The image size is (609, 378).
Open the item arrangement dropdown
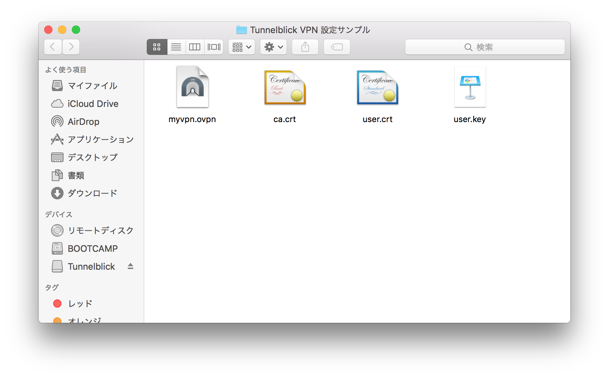pos(242,47)
